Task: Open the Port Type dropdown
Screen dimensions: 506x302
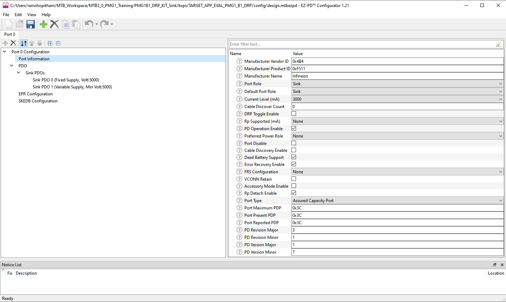Action: [x=397, y=200]
